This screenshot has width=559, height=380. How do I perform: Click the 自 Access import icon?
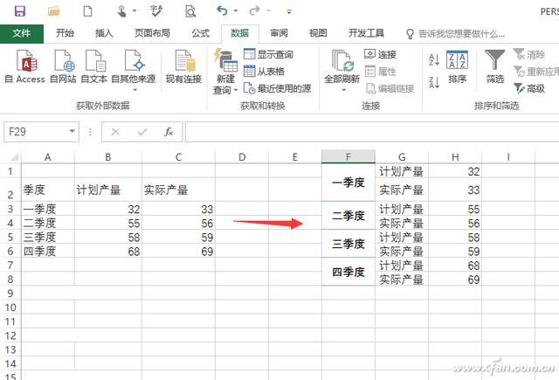25,66
